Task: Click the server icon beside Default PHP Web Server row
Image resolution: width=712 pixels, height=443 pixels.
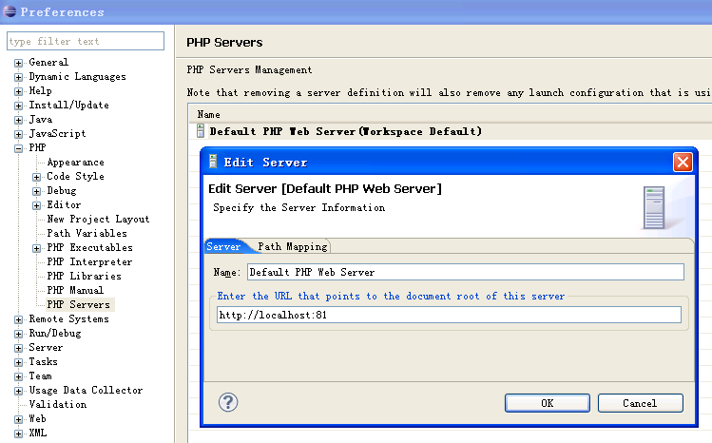Action: tap(201, 131)
